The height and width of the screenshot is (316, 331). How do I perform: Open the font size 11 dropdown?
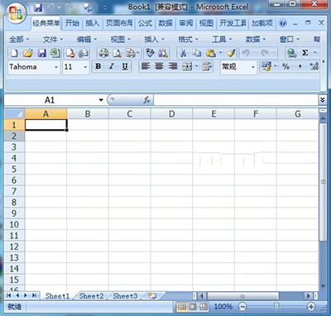(x=85, y=67)
